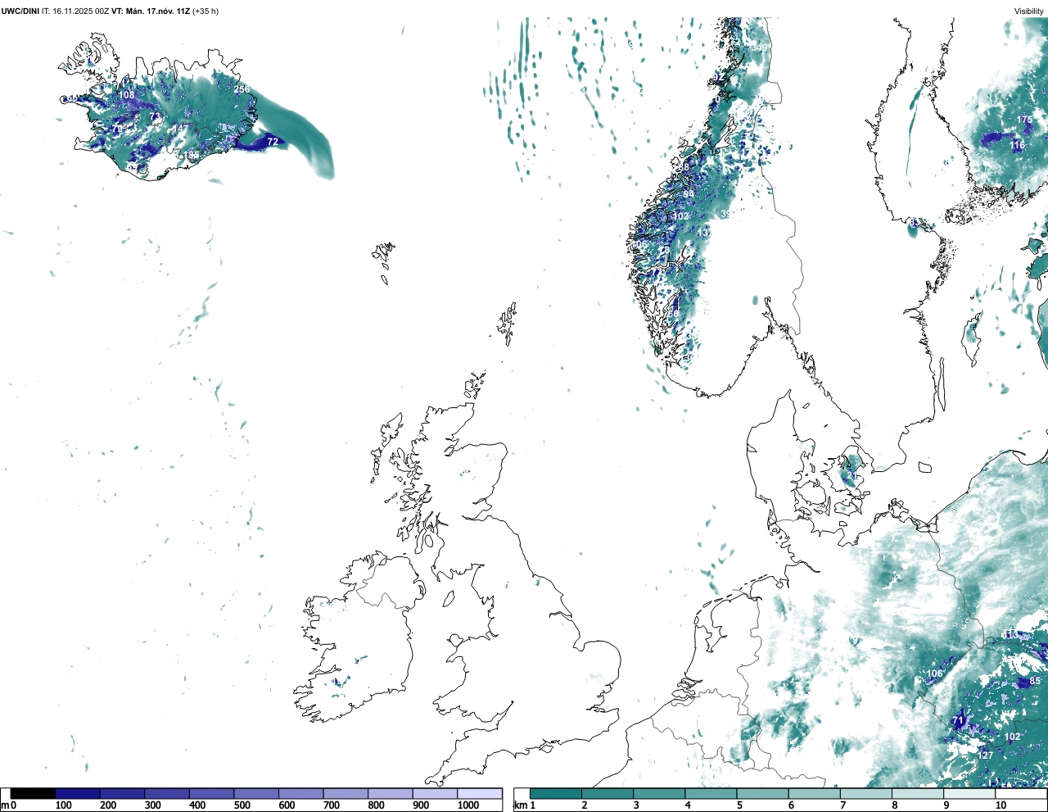Screen dimensions: 1048x812
Task: Click the 127 value near the bottom right
Action: pos(986,755)
